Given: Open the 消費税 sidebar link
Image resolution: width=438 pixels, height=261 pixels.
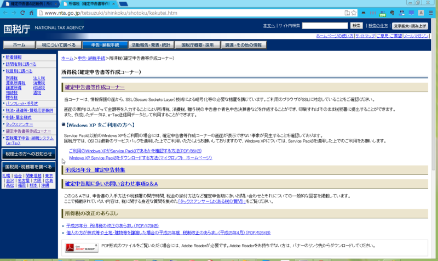Looking at the screenshot, I should click(x=39, y=83).
